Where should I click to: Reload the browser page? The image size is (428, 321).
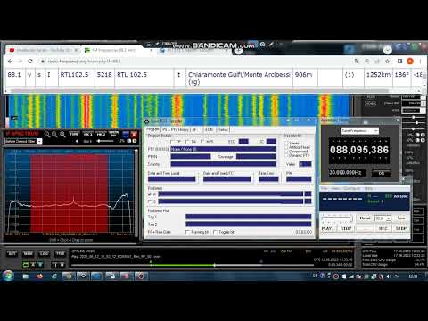30,62
